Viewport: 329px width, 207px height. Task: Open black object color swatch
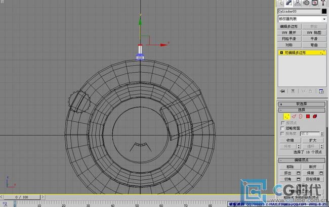pyautogui.click(x=324, y=11)
